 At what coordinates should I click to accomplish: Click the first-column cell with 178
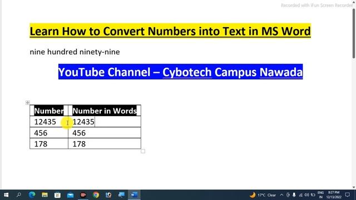[49, 144]
